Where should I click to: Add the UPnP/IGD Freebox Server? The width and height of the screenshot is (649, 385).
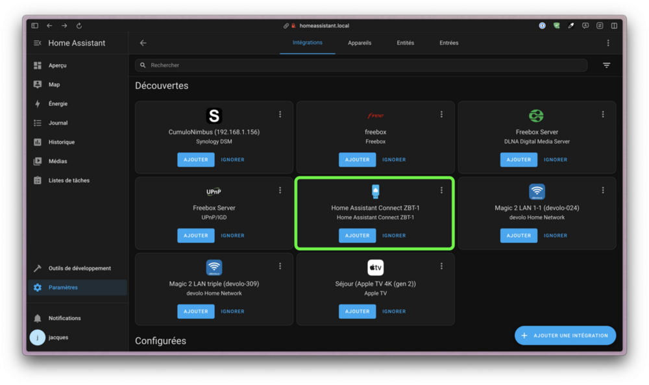coord(196,235)
